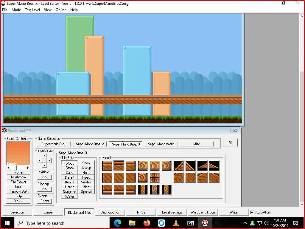Switch tile set to Pipes
Screen dimensions: 305x229
(86, 177)
